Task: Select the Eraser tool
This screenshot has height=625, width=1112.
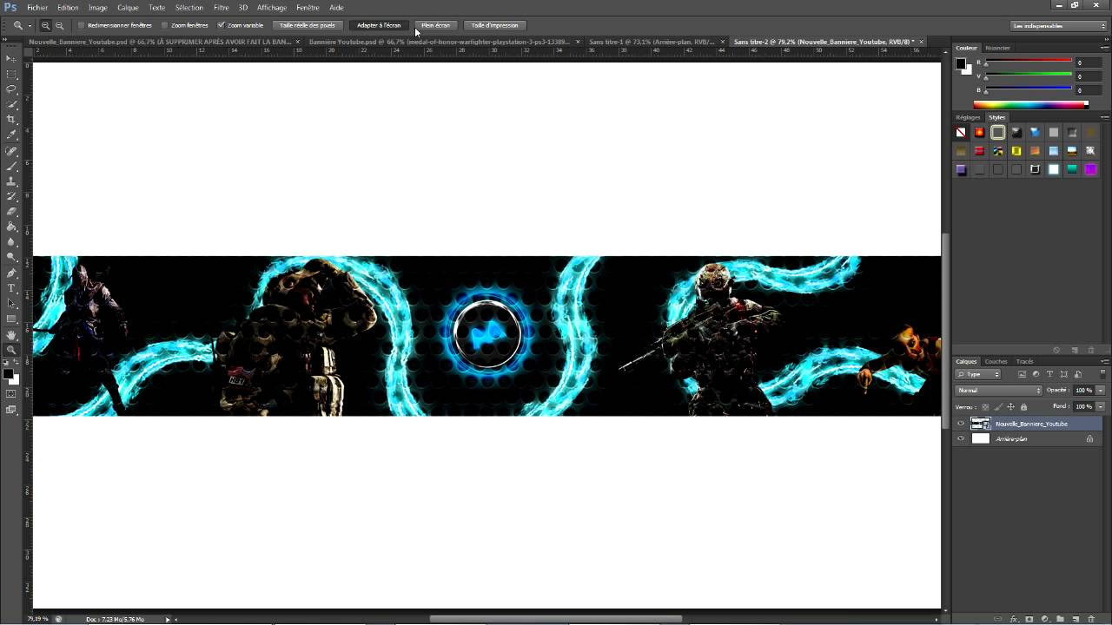Action: [11, 211]
